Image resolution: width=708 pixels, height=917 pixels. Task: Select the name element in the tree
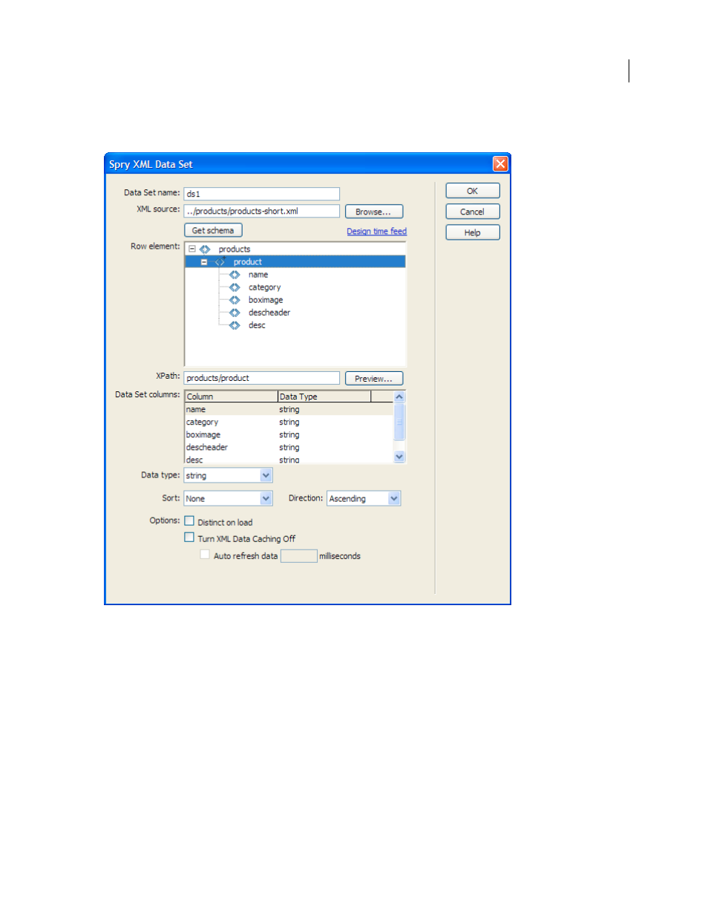click(x=258, y=275)
